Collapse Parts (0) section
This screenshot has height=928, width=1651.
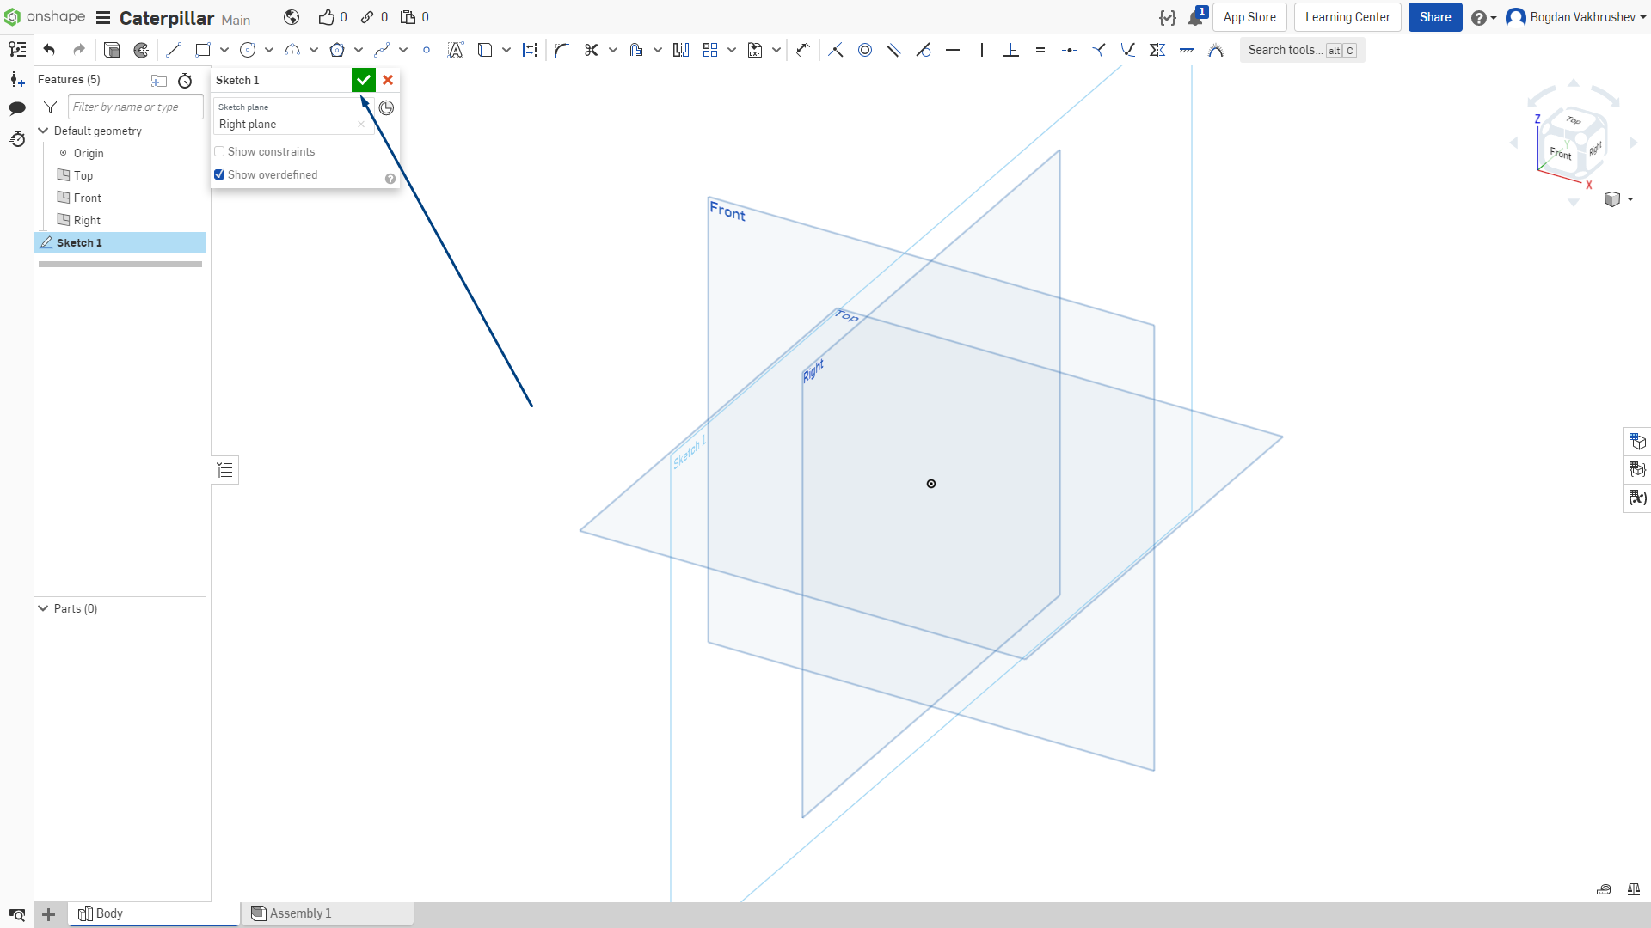tap(43, 608)
